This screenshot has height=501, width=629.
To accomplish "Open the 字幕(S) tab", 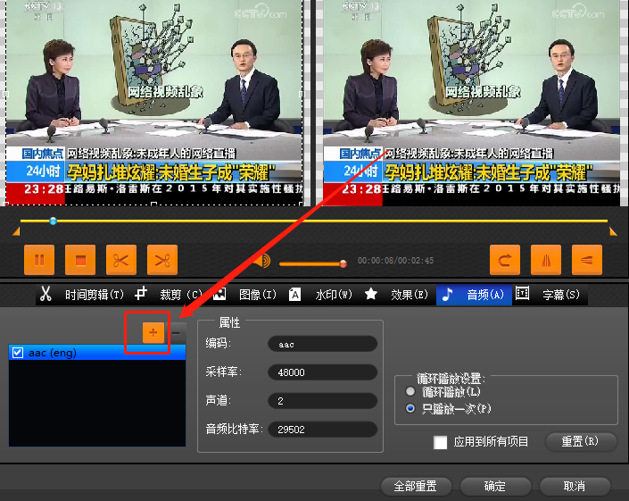I will [561, 295].
